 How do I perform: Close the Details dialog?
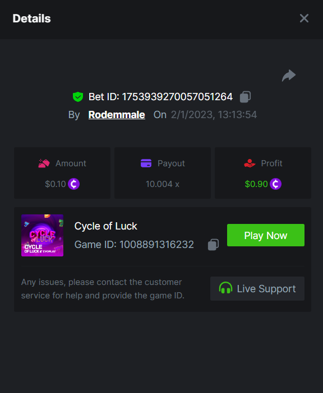coord(304,18)
